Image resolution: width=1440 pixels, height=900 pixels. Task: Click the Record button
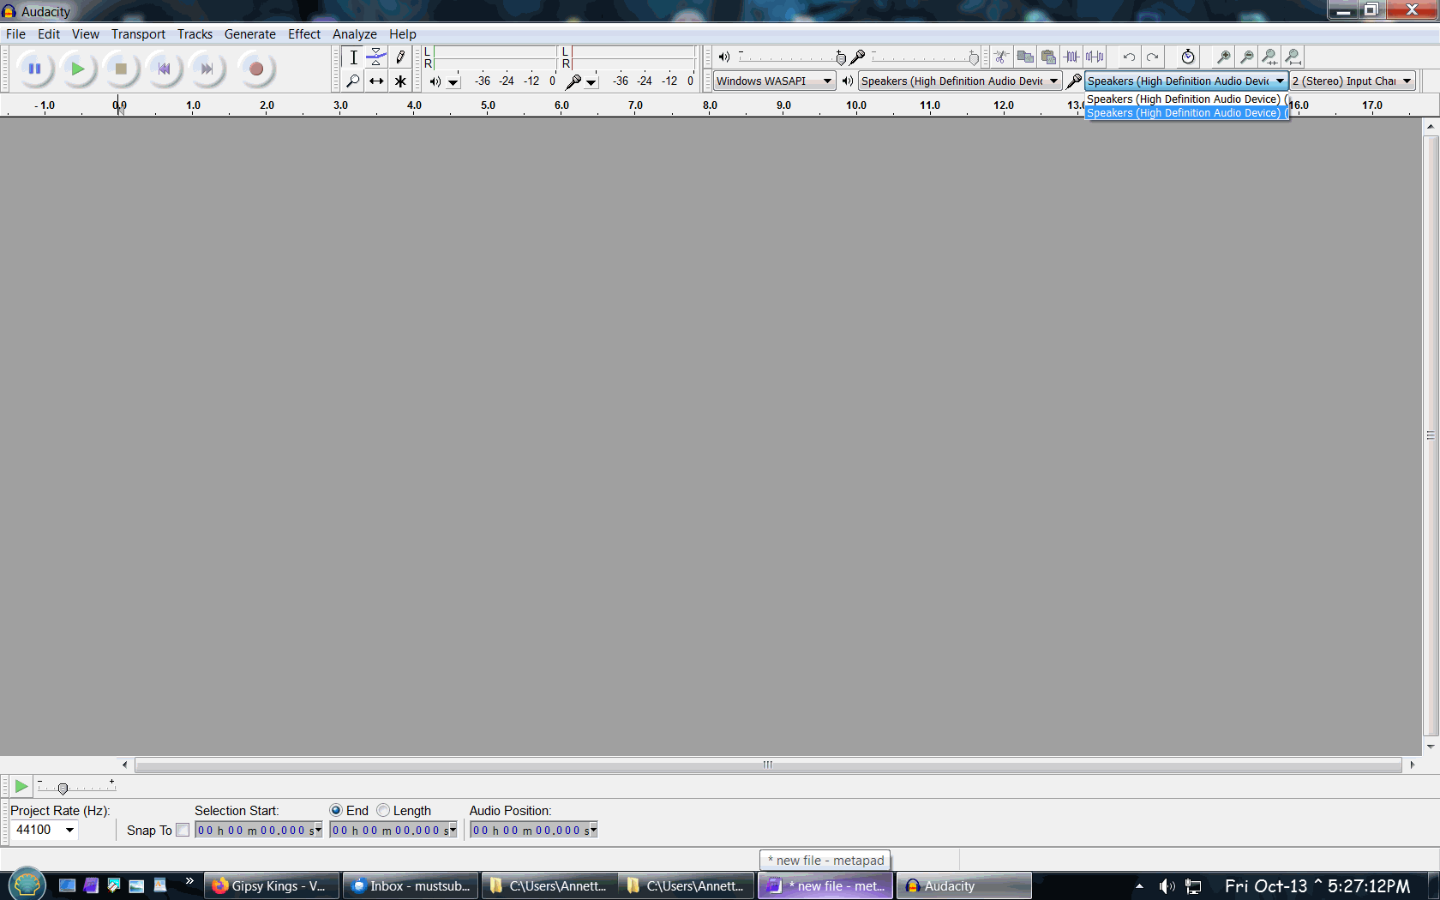[x=255, y=69]
